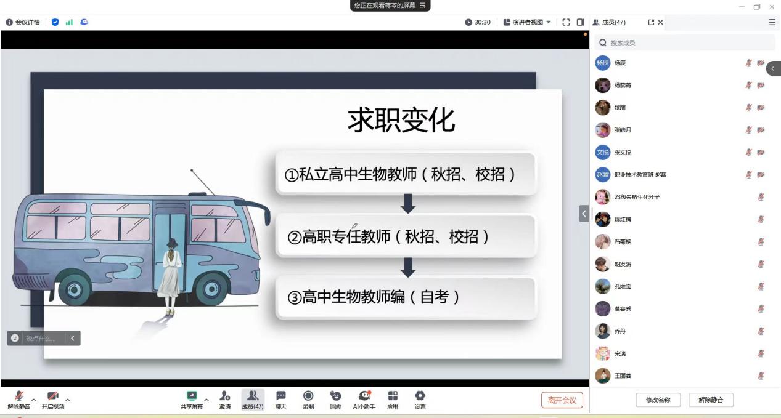The image size is (781, 418).
Task: Open the 聊天 chat panel
Action: (x=281, y=396)
